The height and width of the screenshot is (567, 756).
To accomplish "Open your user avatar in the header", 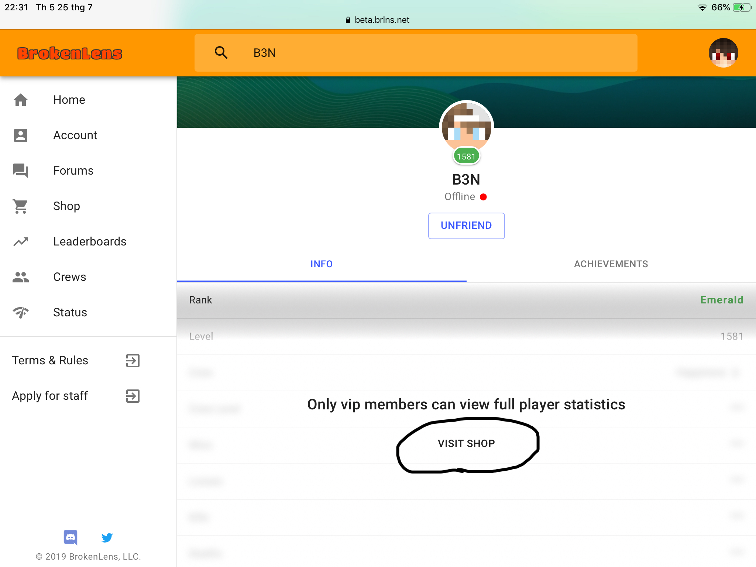I will (723, 53).
